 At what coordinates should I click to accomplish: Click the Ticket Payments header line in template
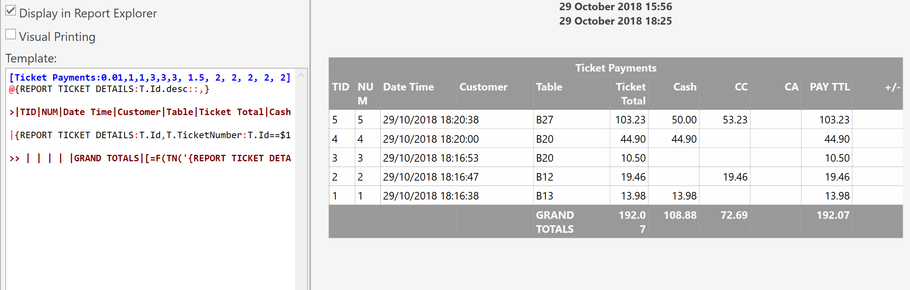tap(150, 78)
